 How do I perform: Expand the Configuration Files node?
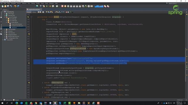[5, 38]
